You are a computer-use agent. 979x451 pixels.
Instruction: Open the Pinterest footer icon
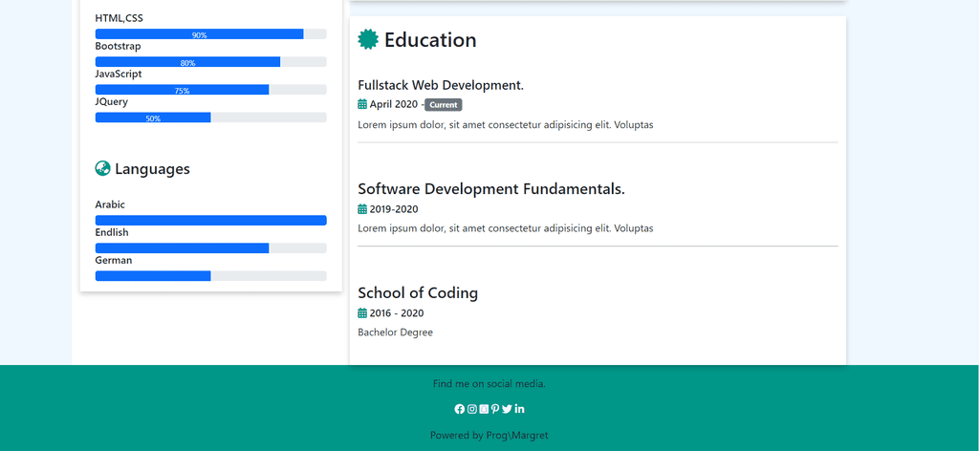click(495, 409)
